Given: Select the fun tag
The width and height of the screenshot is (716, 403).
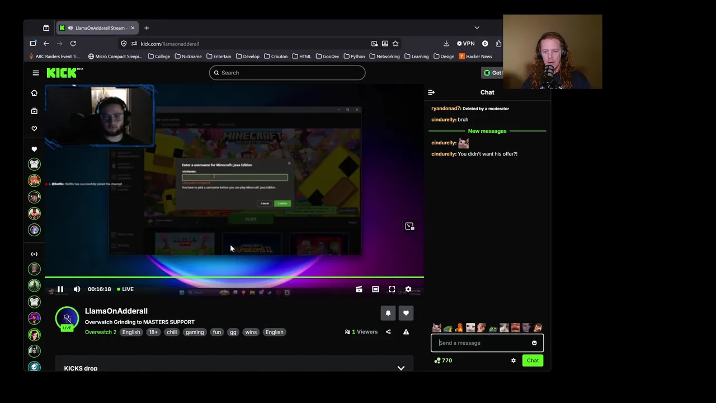Looking at the screenshot, I should 217,332.
